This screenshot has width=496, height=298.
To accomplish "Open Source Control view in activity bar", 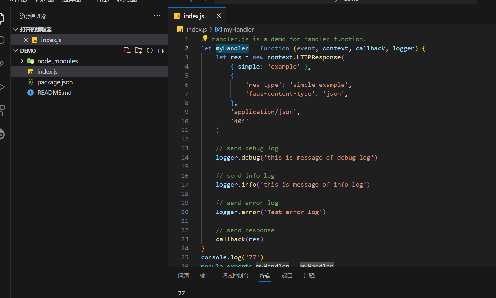I will pos(2,63).
